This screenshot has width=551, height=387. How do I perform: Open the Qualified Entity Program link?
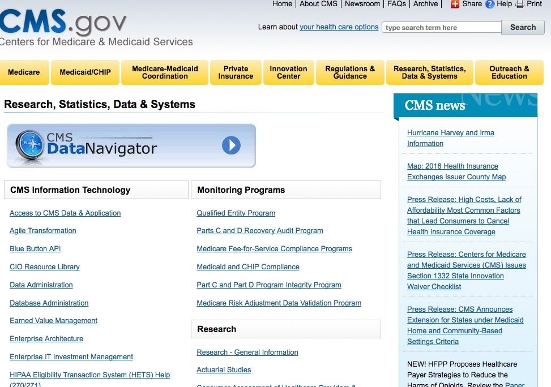tap(236, 213)
